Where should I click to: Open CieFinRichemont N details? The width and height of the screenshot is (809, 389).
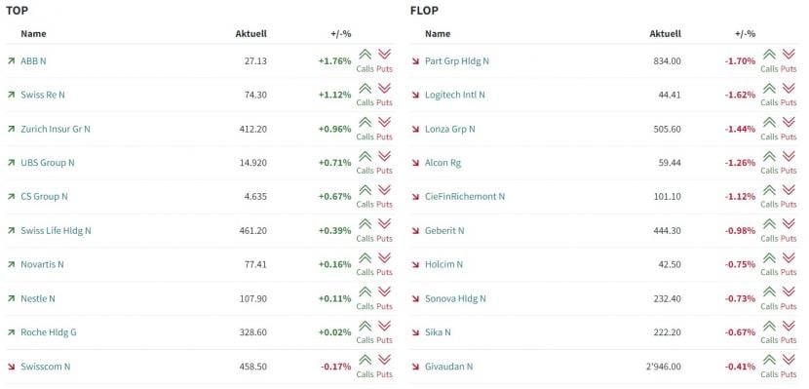coord(465,197)
